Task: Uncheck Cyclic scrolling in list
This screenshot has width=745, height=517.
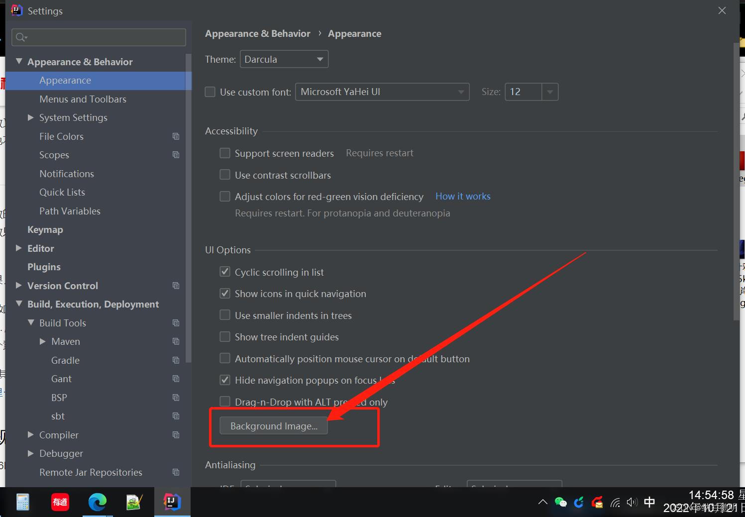Action: 224,272
